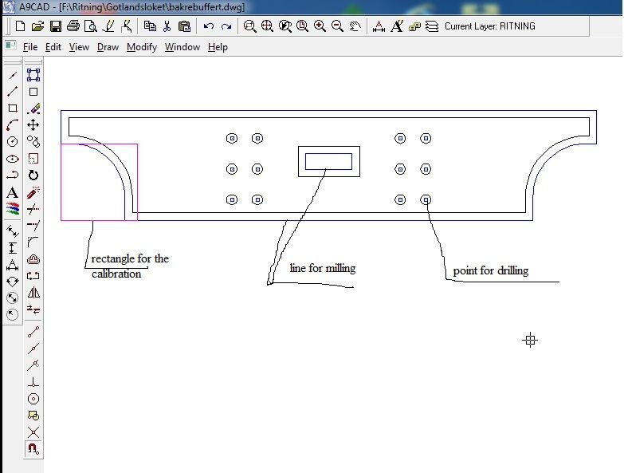Select the Explode tool
The image size is (624, 473).
click(x=33, y=192)
